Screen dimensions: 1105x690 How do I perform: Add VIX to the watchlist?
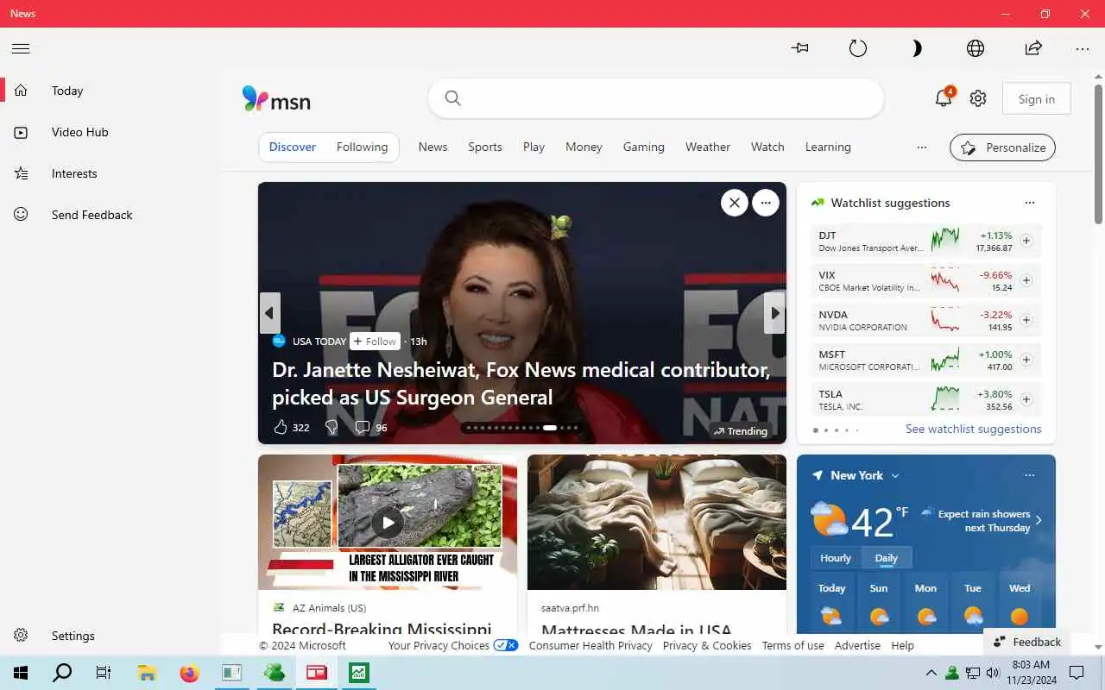(x=1026, y=280)
